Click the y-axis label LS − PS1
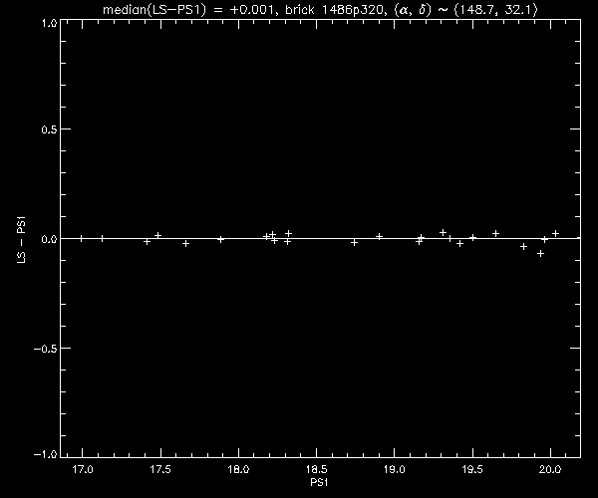Image resolution: width=598 pixels, height=498 pixels. click(x=21, y=240)
